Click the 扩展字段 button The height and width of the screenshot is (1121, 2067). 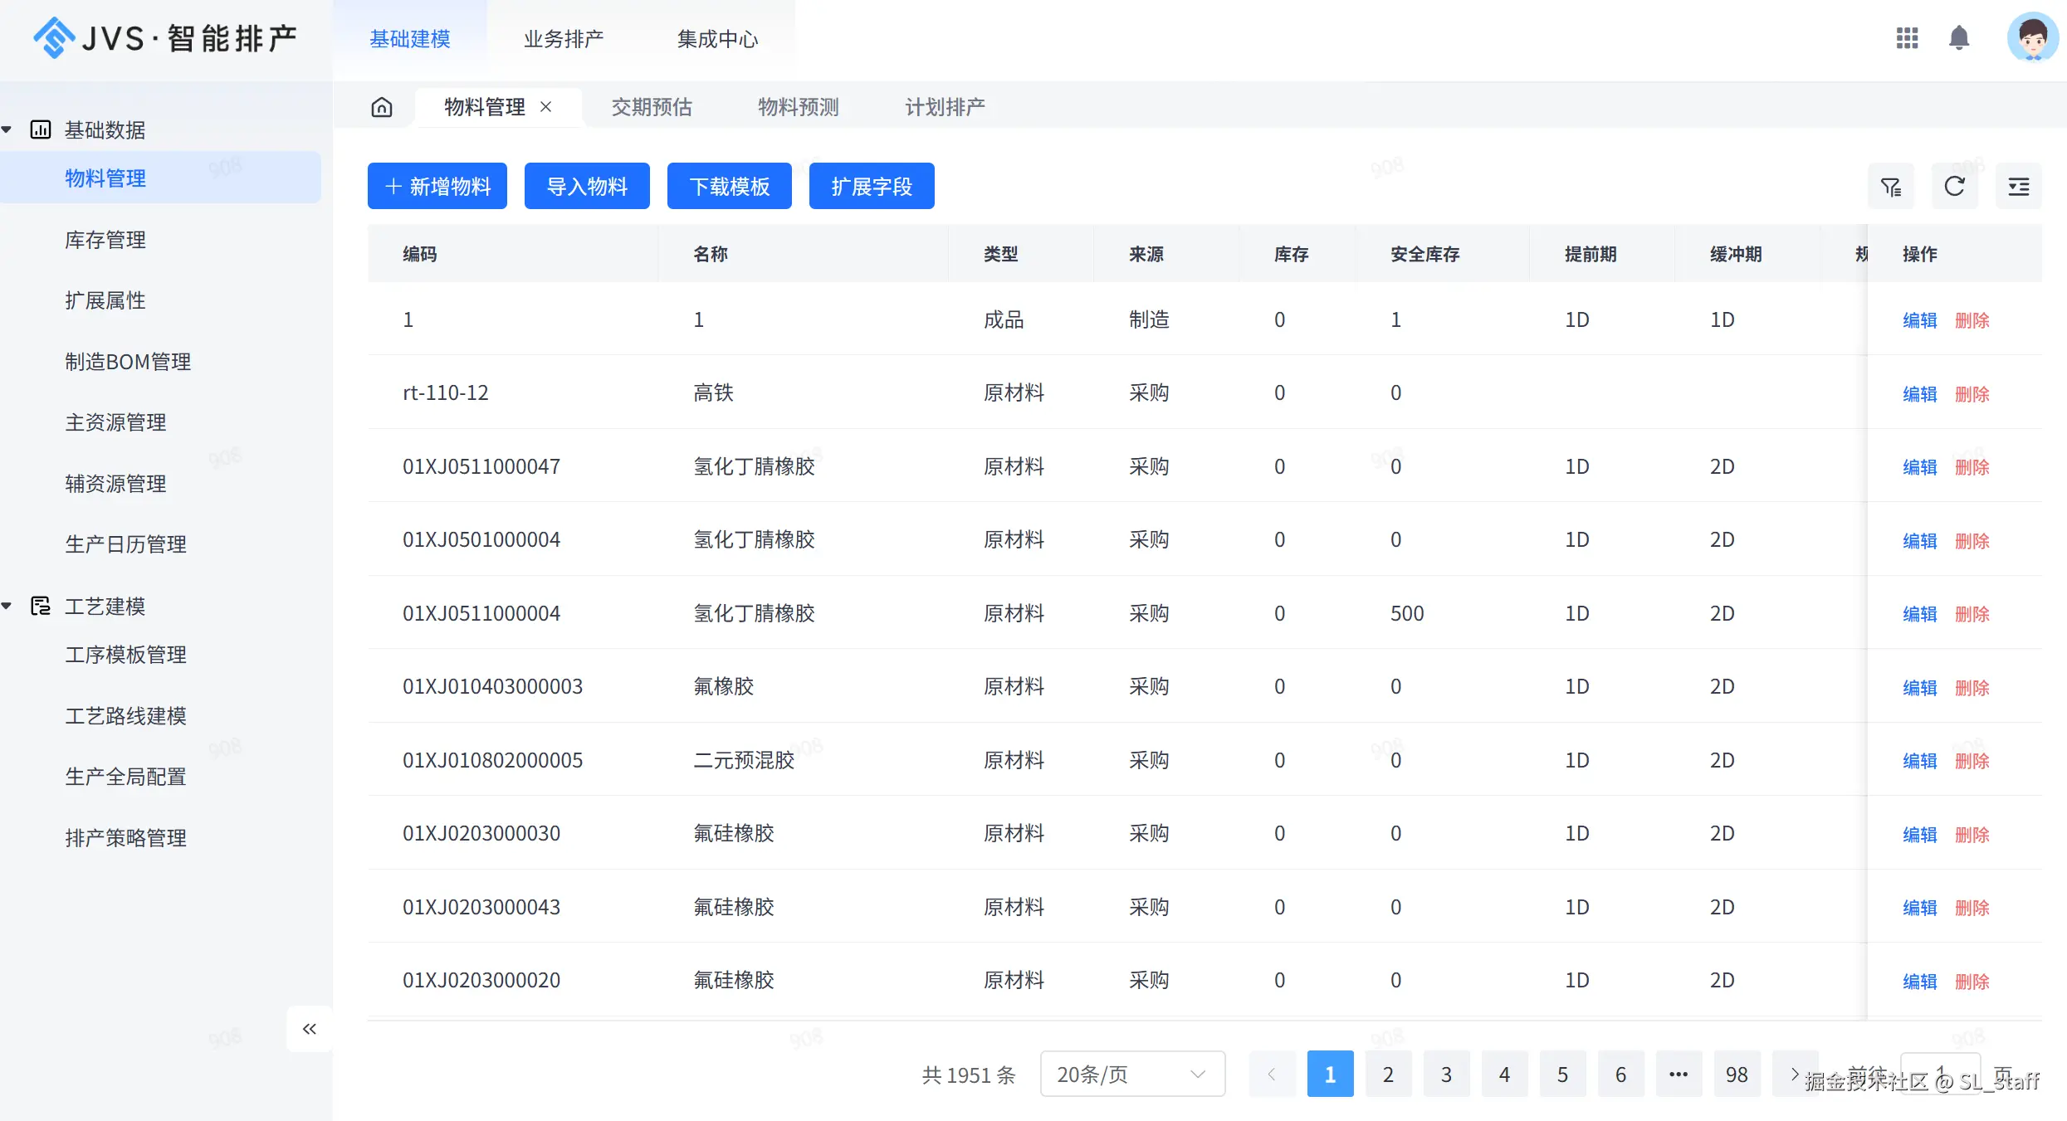[x=872, y=186]
